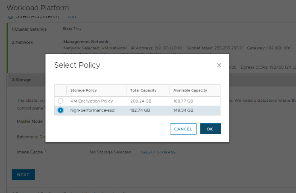Click the Workload Platform page title
Viewport: 296px width, 193px height.
pyautogui.click(x=38, y=8)
